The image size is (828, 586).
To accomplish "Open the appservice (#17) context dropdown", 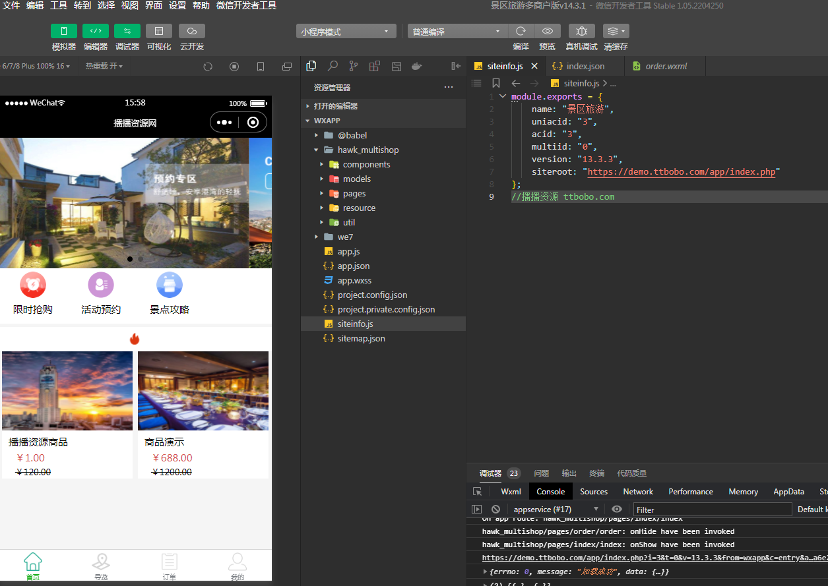I will (x=555, y=509).
